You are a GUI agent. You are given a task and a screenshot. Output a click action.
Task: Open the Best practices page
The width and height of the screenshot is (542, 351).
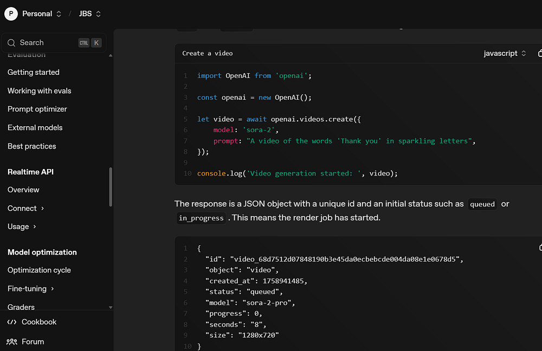pyautogui.click(x=32, y=146)
